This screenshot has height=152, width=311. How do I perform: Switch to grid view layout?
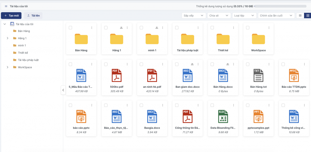click(x=307, y=16)
